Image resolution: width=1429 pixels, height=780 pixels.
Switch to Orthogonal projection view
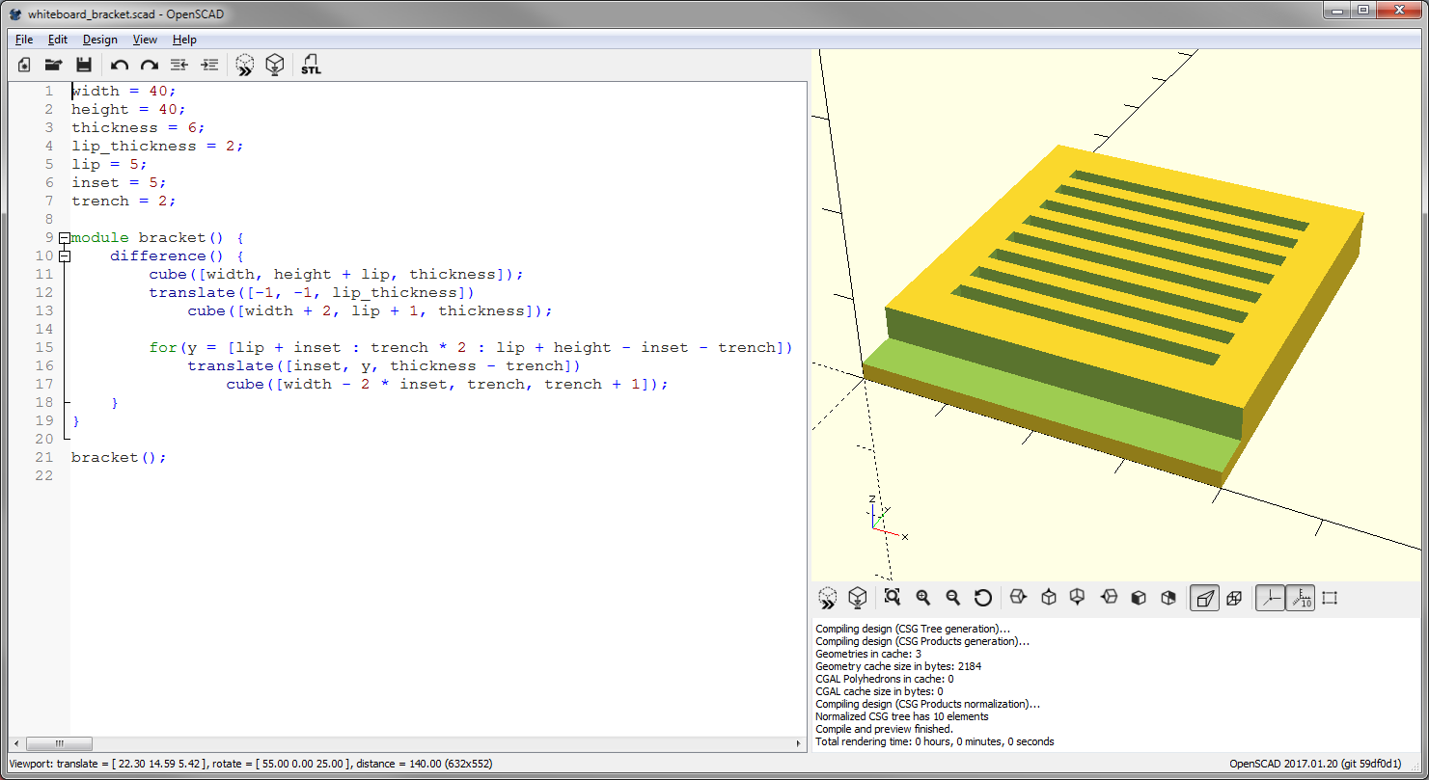[x=1234, y=598]
